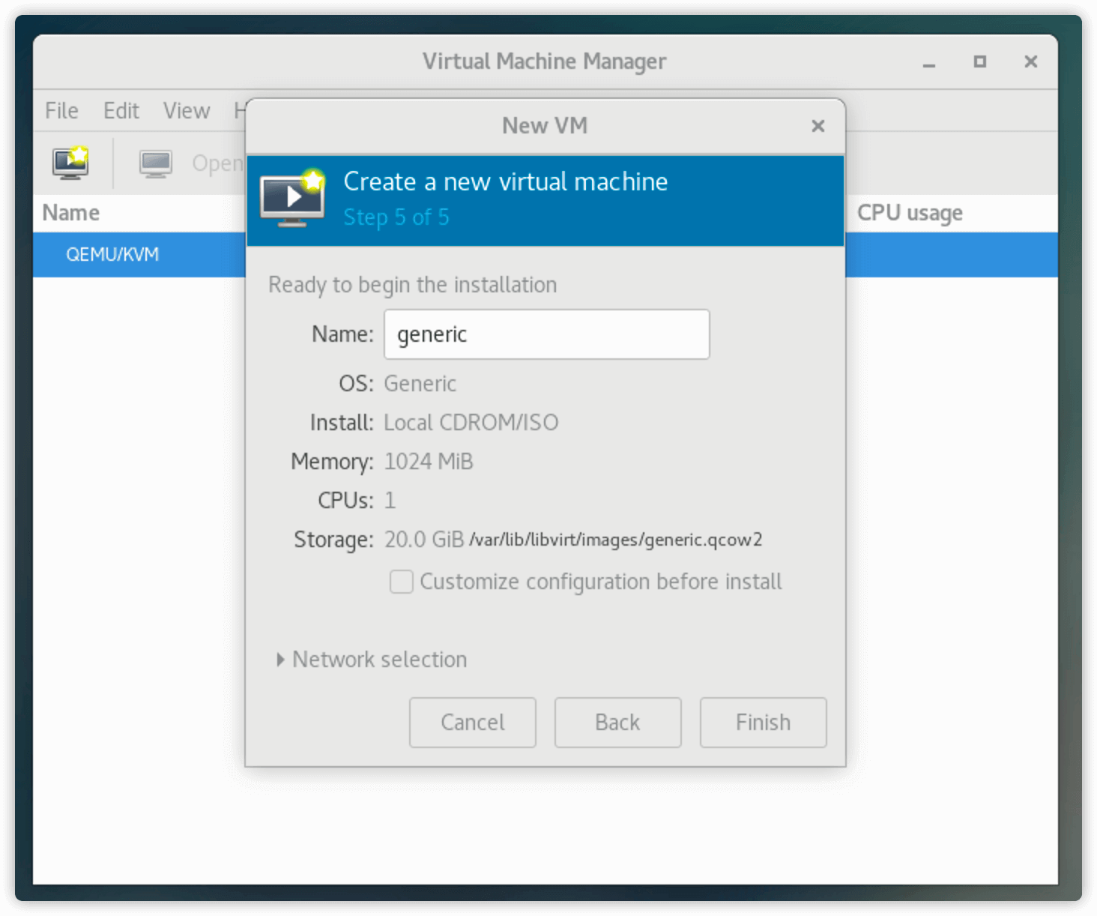Click the CPU usage column header

(x=910, y=213)
